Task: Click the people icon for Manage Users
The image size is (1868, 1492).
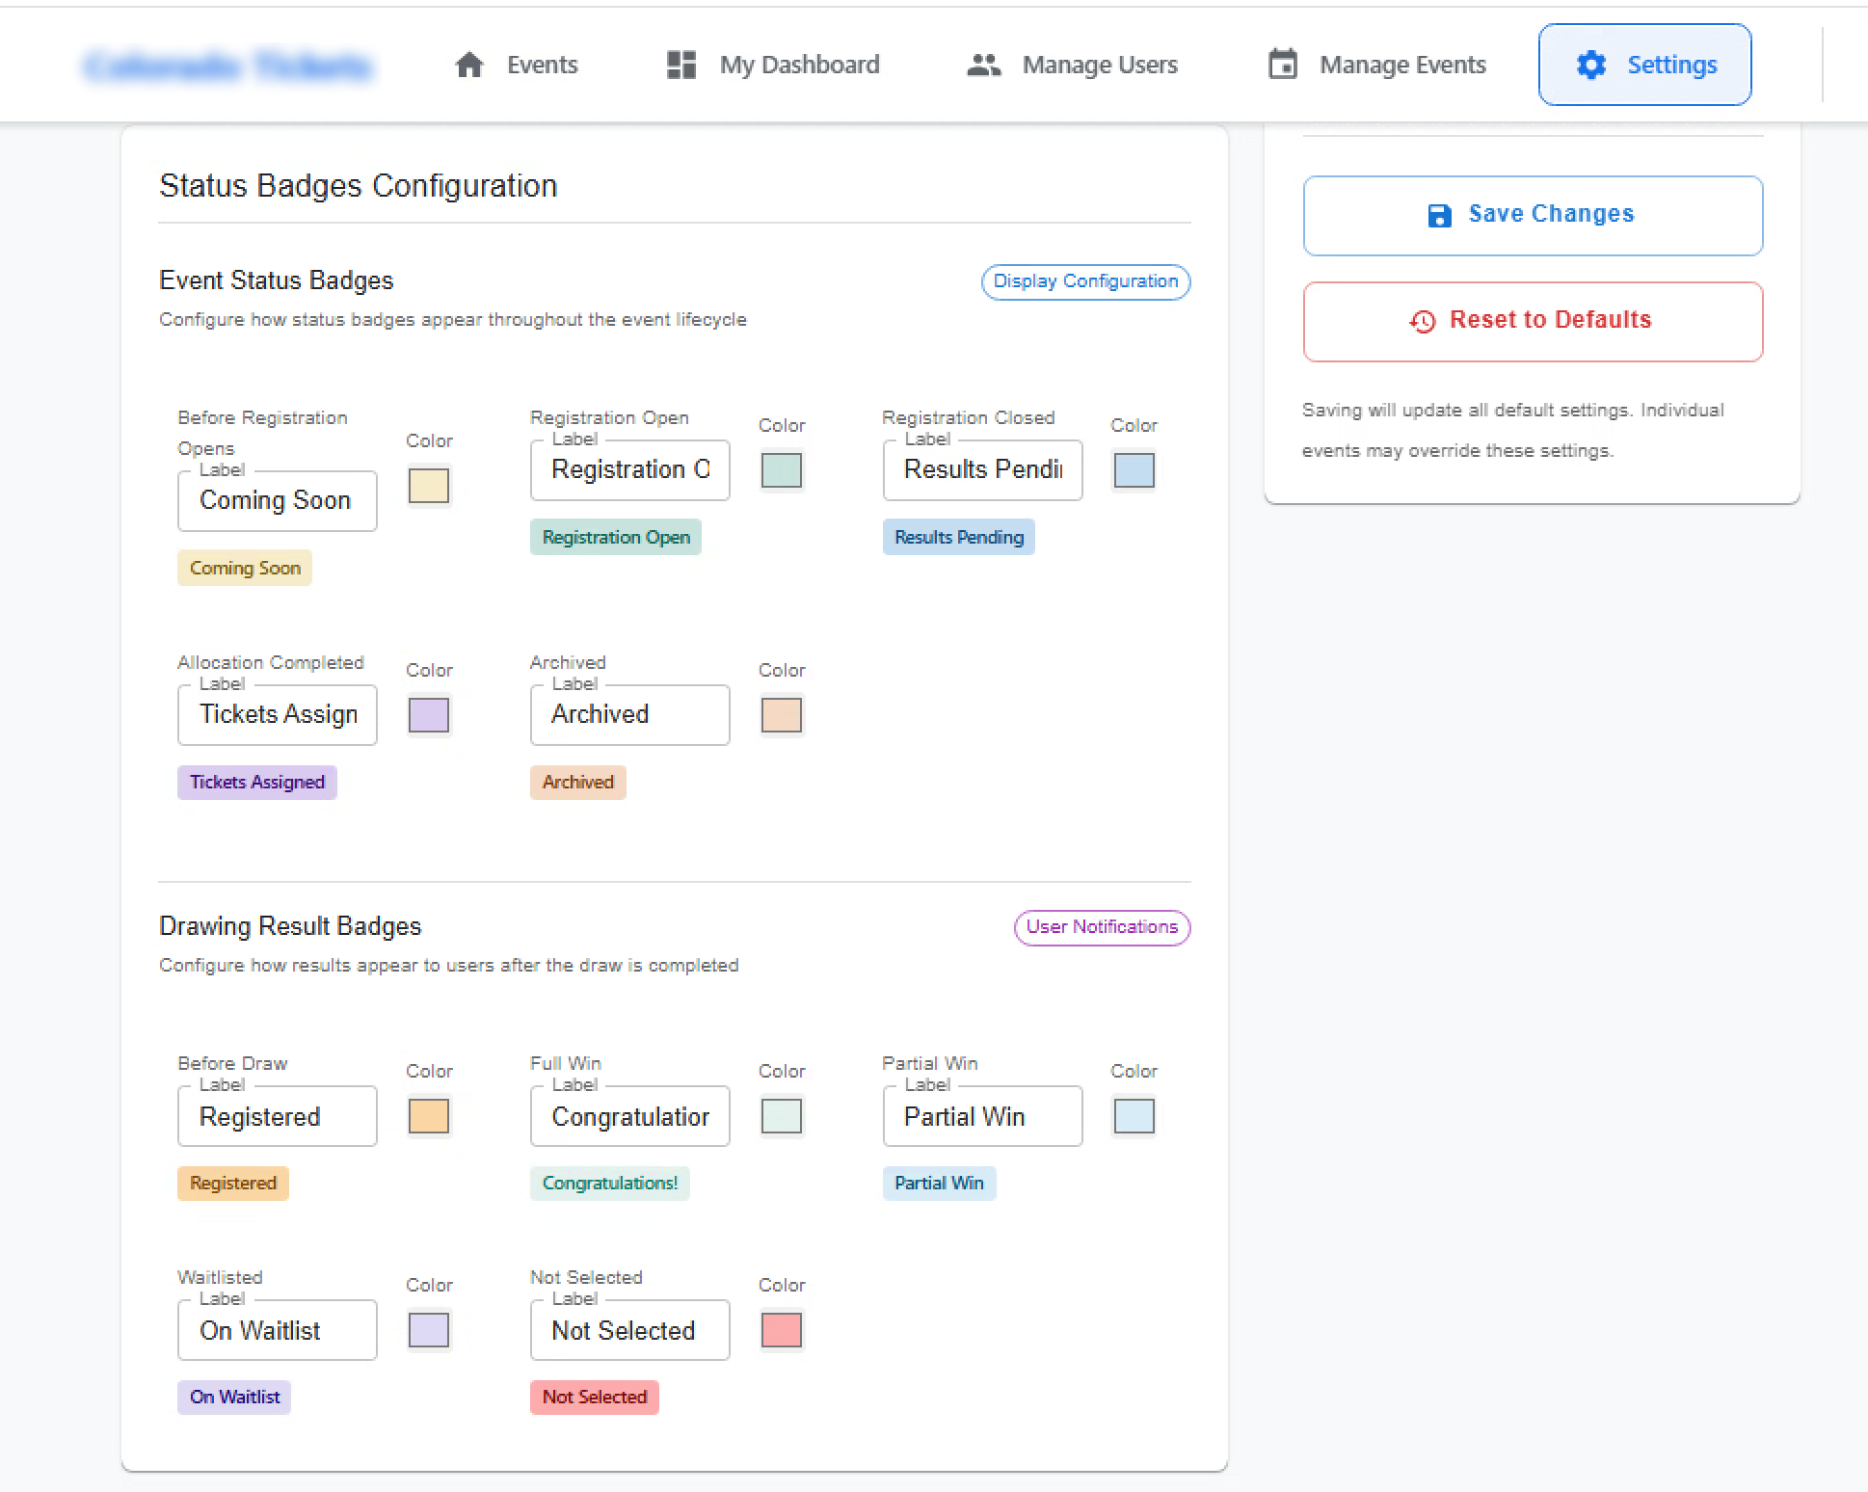Action: pos(984,65)
